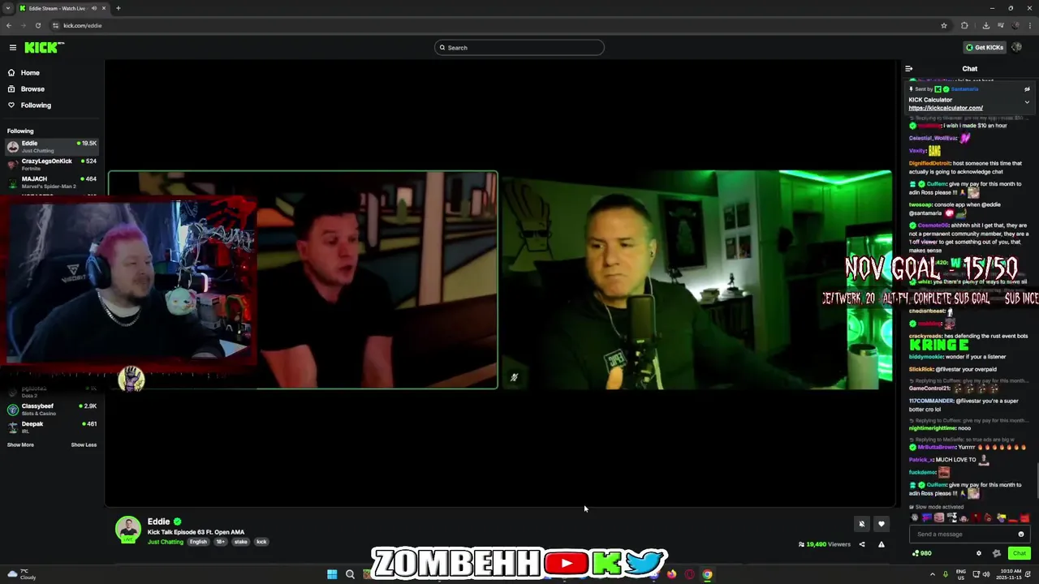Collapse the chat panel
Image resolution: width=1039 pixels, height=584 pixels.
tap(909, 69)
